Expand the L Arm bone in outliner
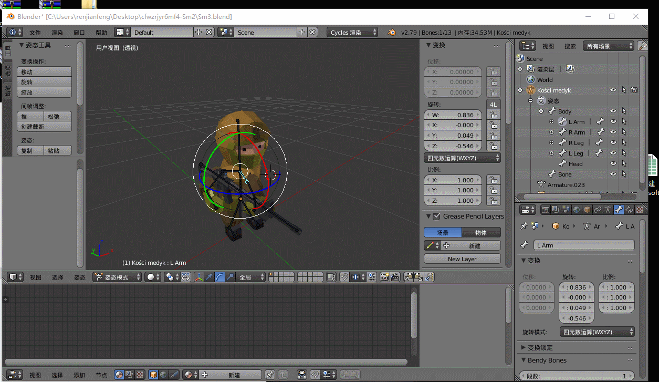This screenshot has height=382, width=659. (551, 122)
